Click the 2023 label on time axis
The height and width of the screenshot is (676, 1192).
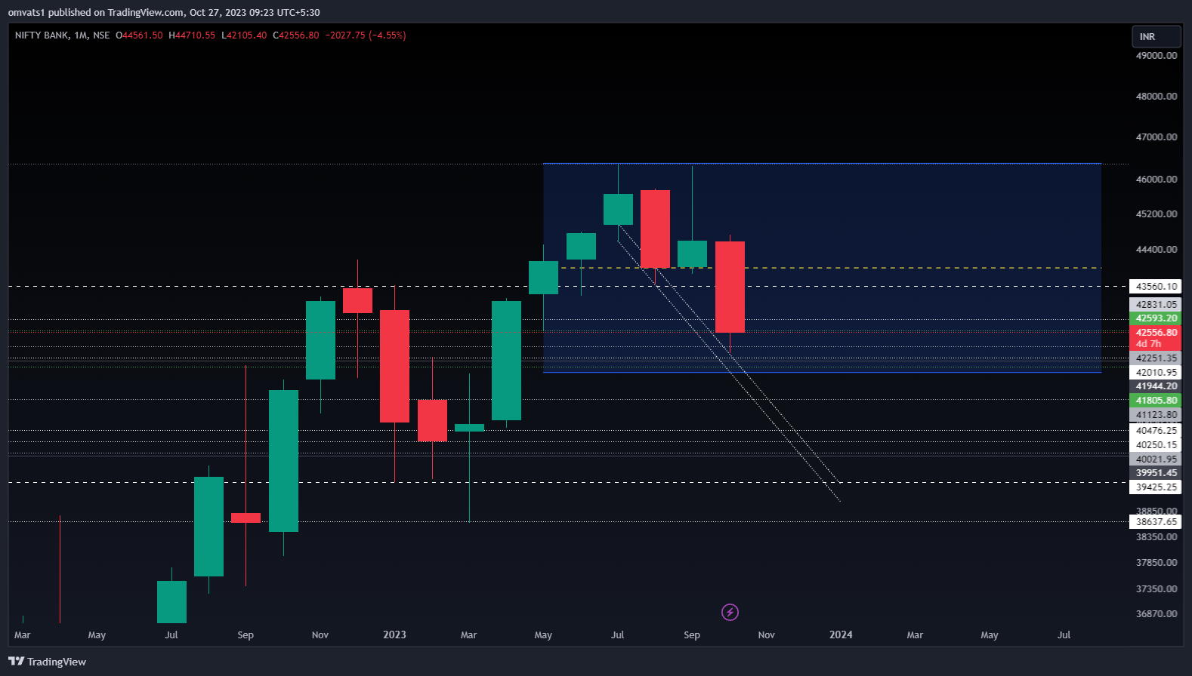coord(394,635)
